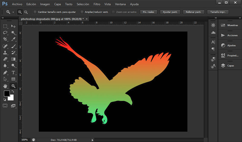Select the Horizontal Type tool

(13, 73)
